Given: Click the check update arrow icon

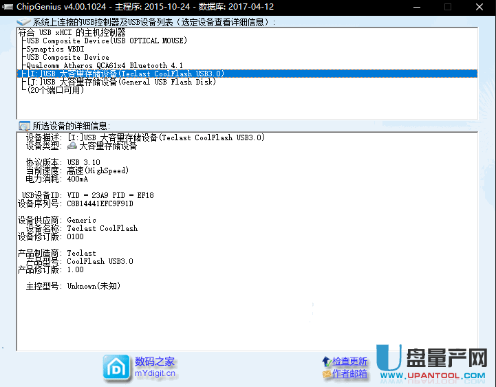Looking at the screenshot, I should tap(326, 362).
